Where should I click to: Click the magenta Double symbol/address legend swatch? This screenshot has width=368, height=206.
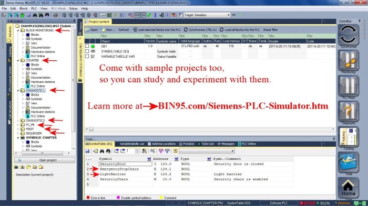(x=118, y=198)
